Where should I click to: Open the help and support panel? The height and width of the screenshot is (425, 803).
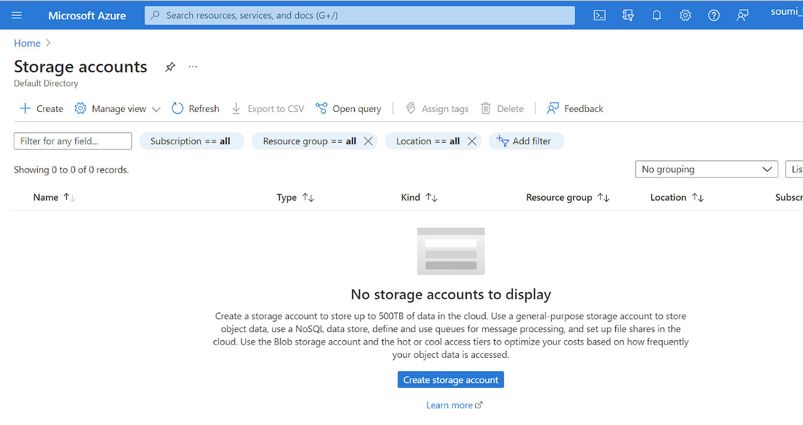pos(714,15)
